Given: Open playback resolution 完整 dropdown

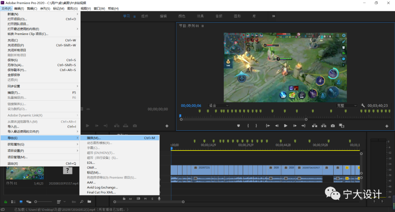Looking at the screenshot, I should [347, 105].
